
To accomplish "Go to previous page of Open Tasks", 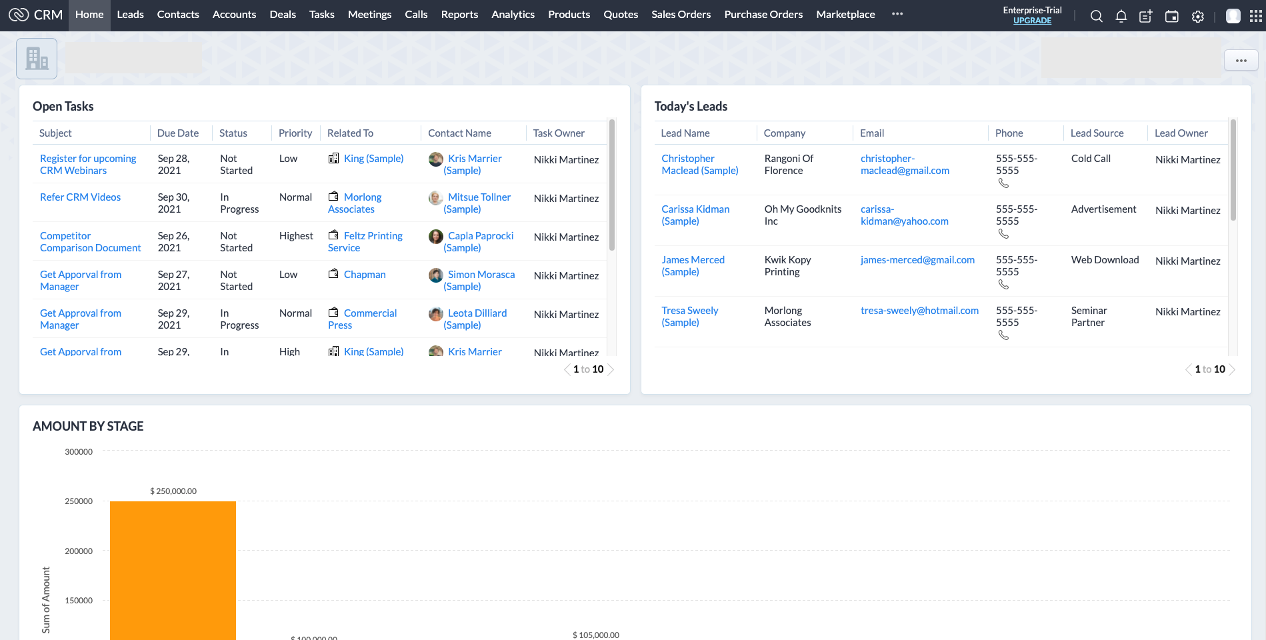I will click(x=567, y=369).
